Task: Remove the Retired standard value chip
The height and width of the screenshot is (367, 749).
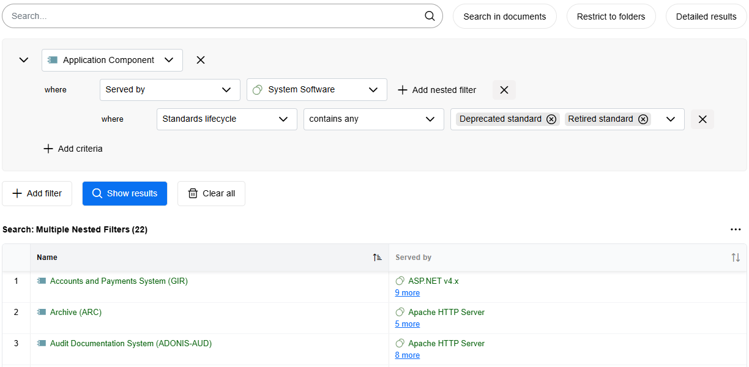Action: (x=643, y=119)
